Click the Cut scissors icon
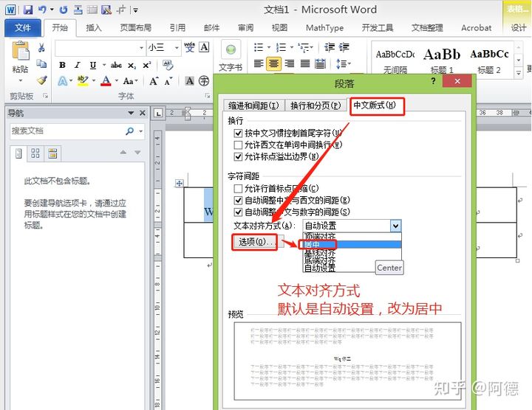Viewport: 532px width, 410px height. (41, 47)
